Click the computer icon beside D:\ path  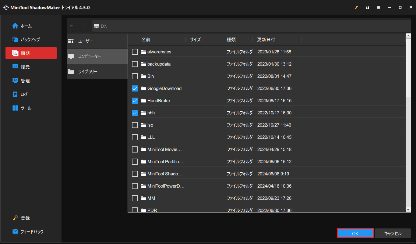pyautogui.click(x=97, y=26)
